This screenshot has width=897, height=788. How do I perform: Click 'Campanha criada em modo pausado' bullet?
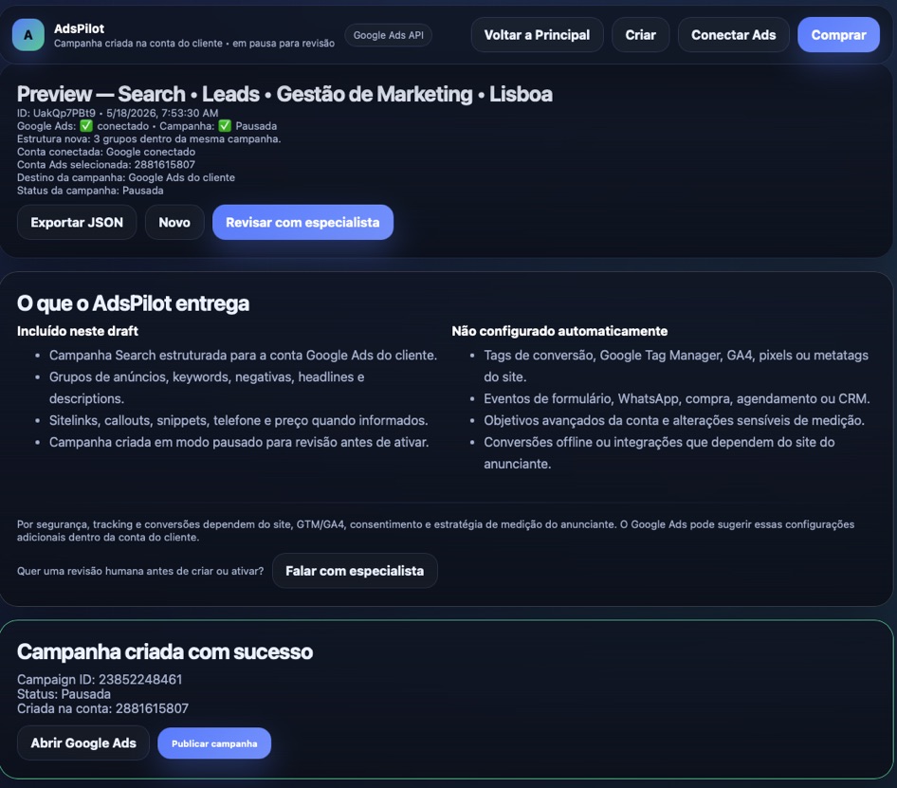click(239, 442)
